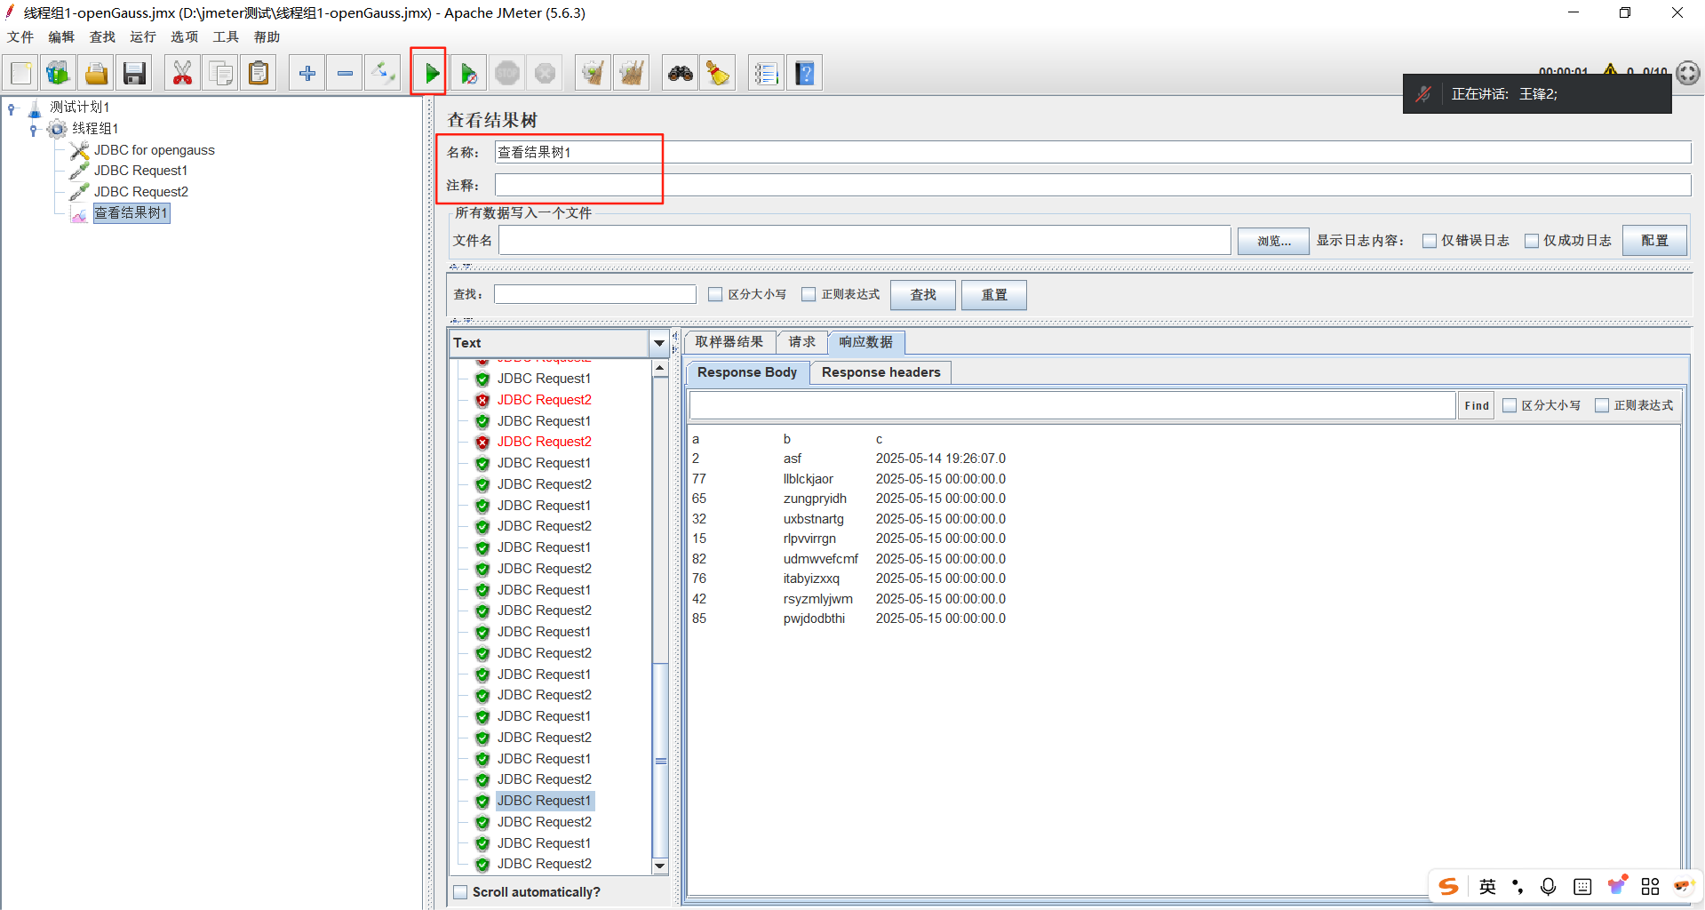Clear all results with double broom icon

tap(632, 73)
